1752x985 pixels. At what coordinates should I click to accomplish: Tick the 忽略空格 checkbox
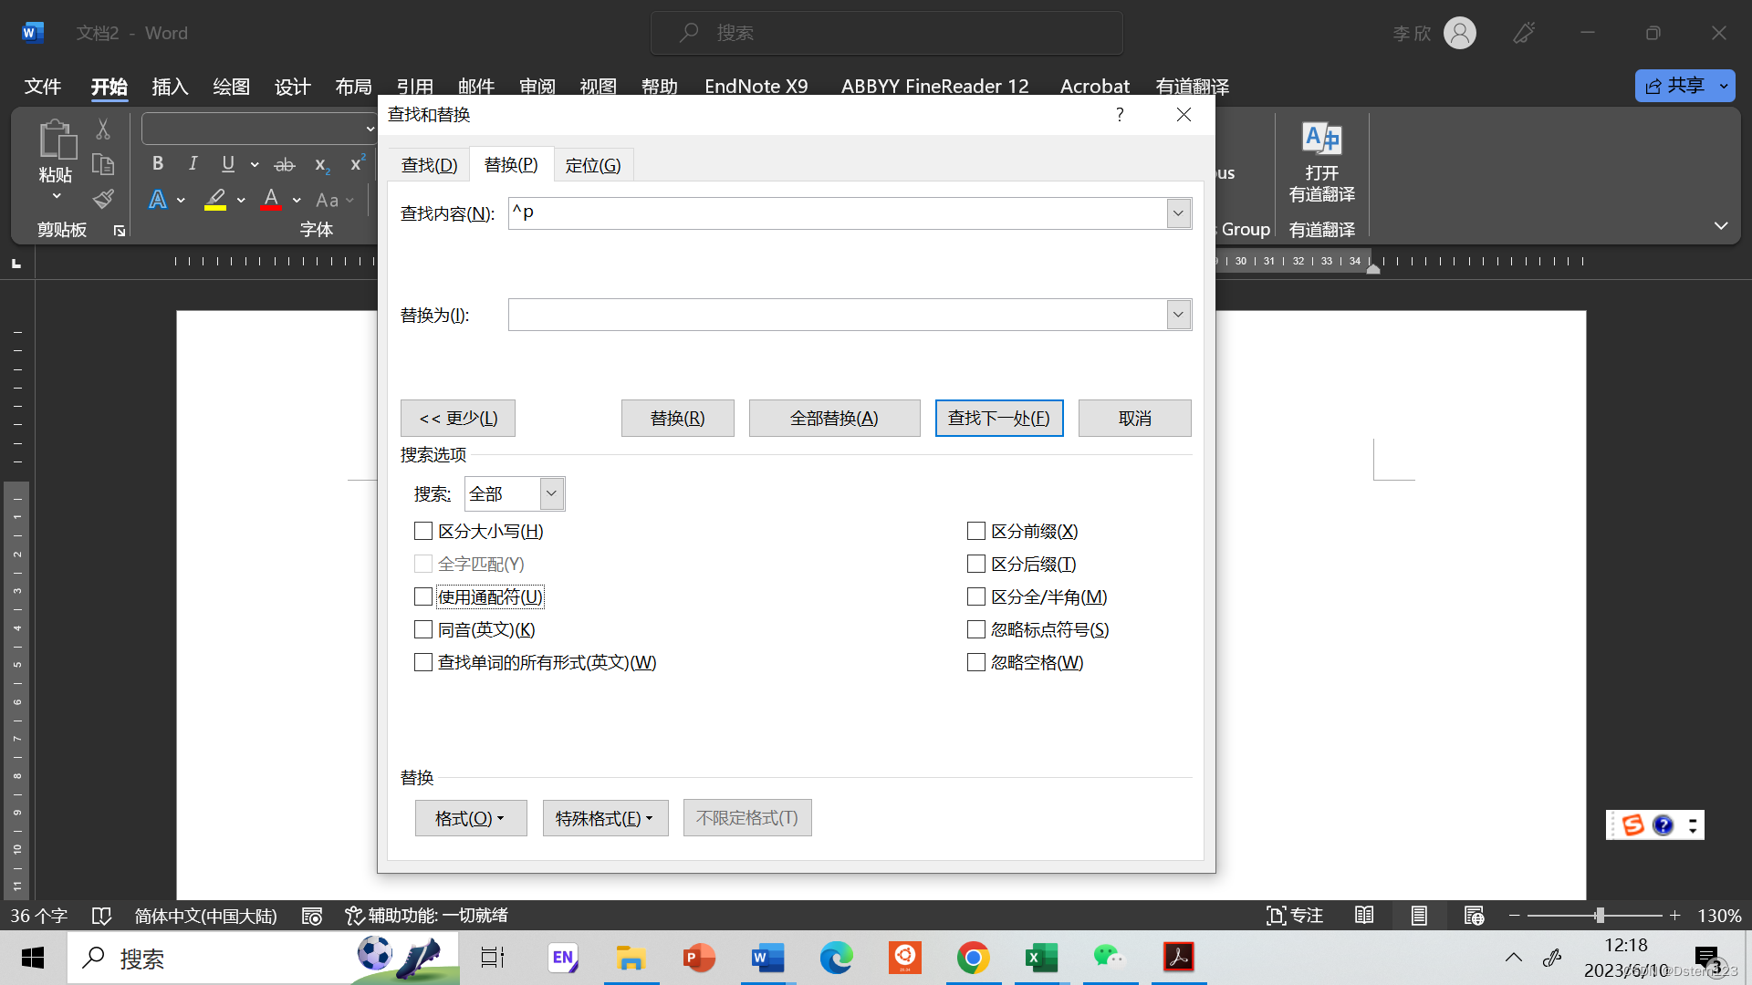point(976,662)
